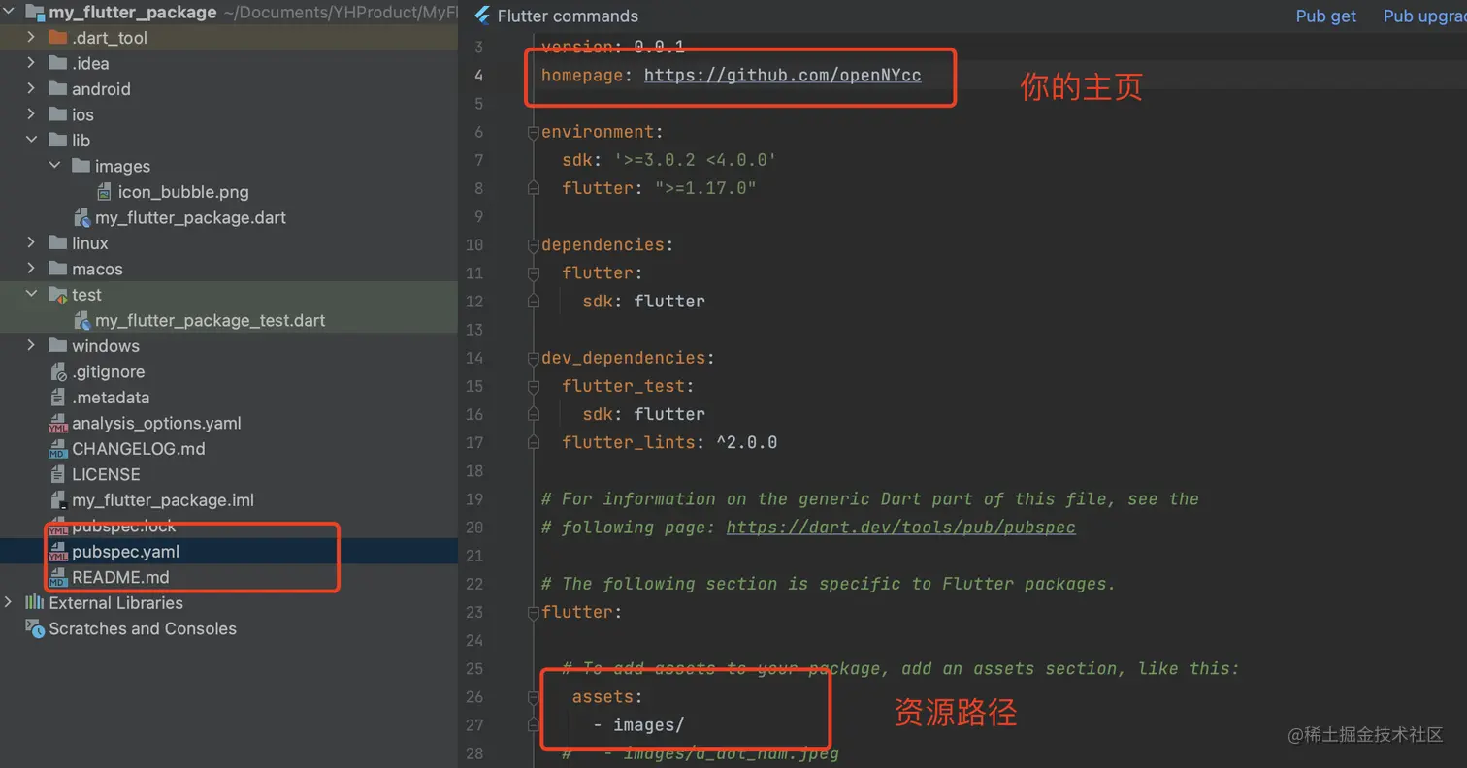This screenshot has width=1467, height=768.
Task: Click the flutter ">=1.17.0" value
Action: 705,187
